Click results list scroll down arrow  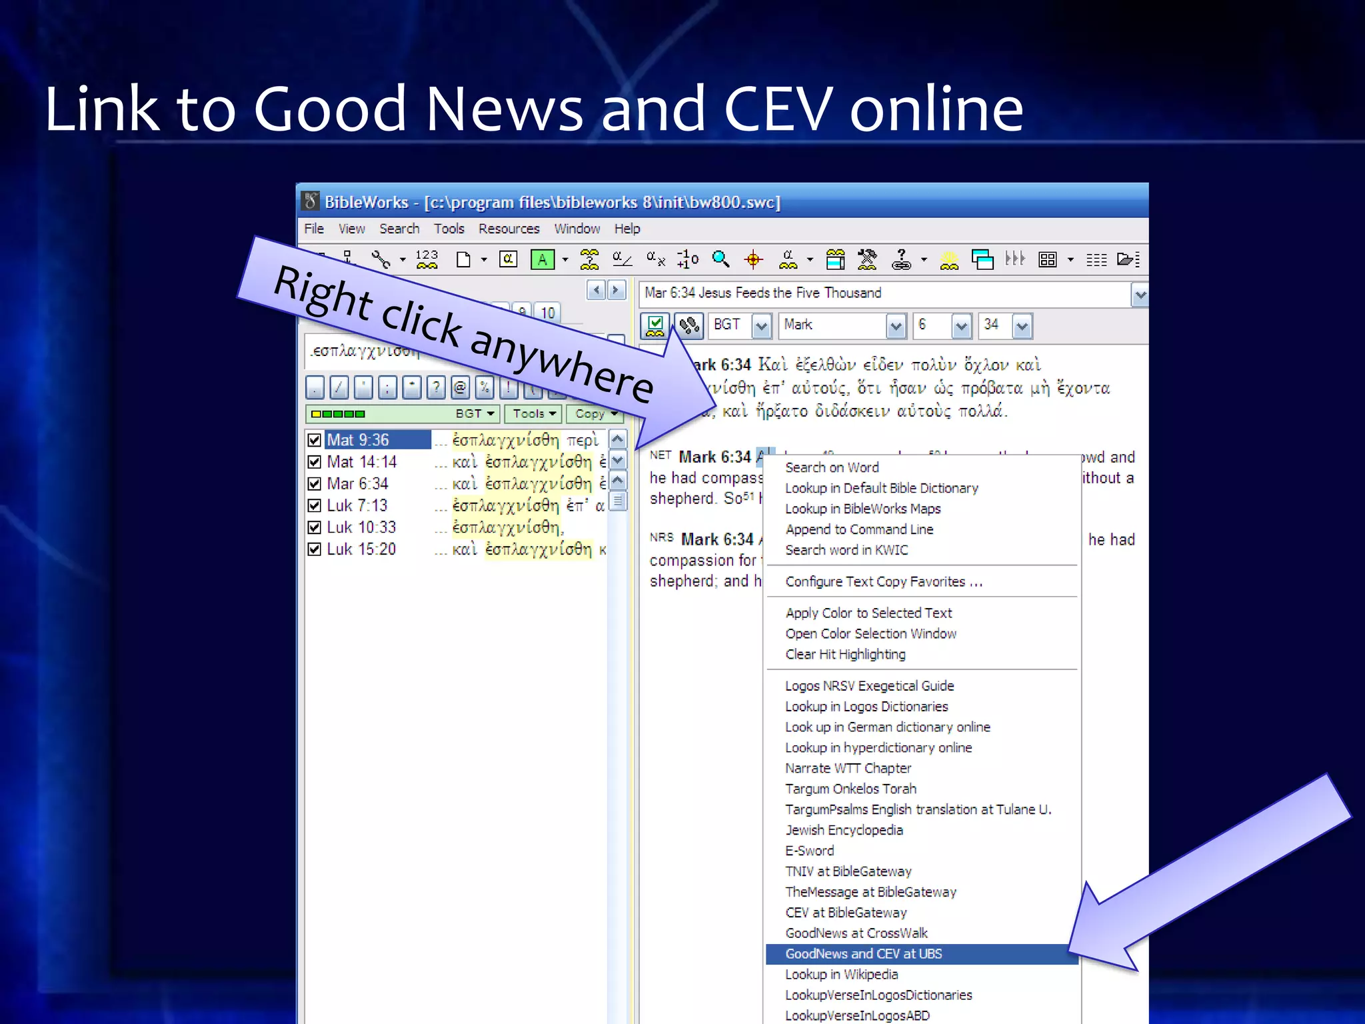tap(617, 460)
